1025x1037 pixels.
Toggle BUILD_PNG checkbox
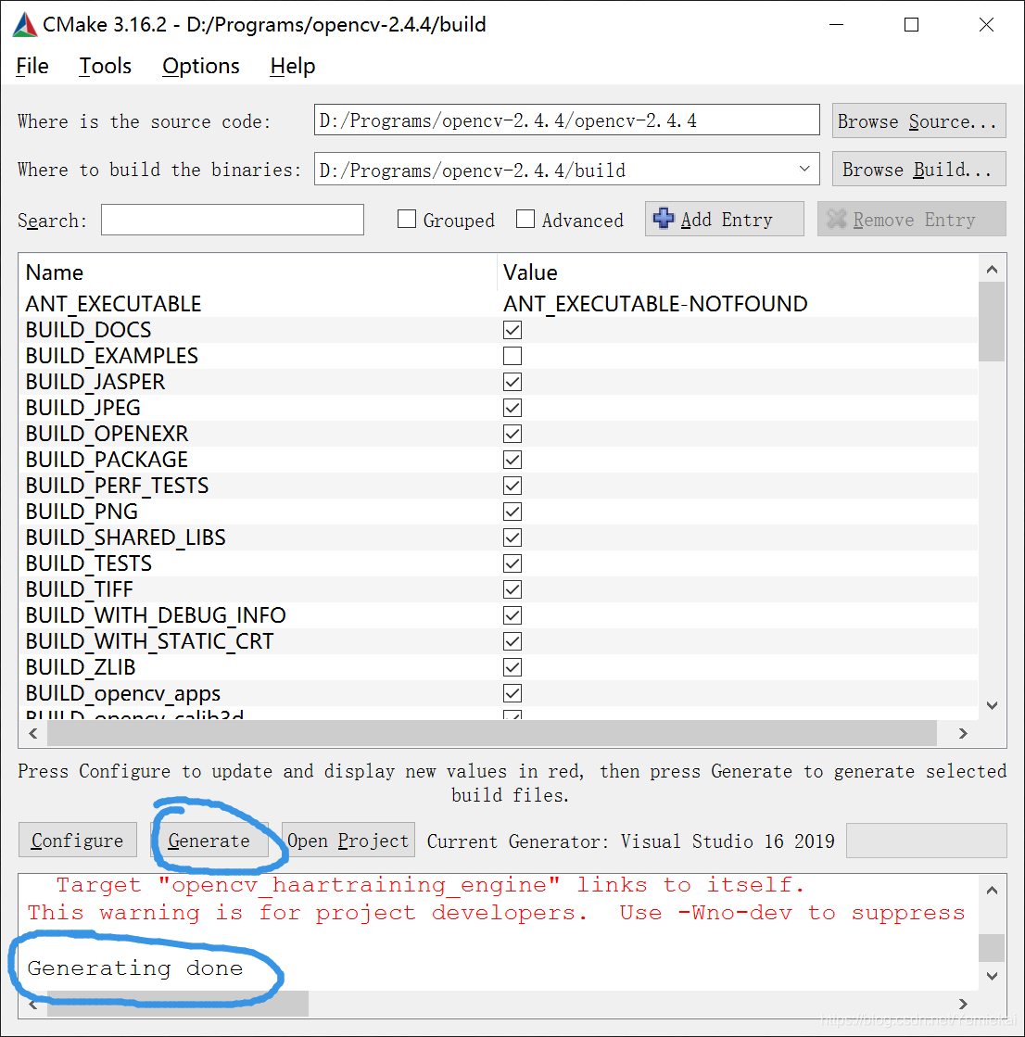click(512, 512)
